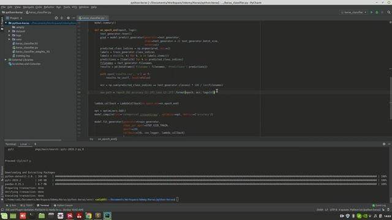
Task: Click the Python interpreter selector in status bar
Action: coord(365,210)
